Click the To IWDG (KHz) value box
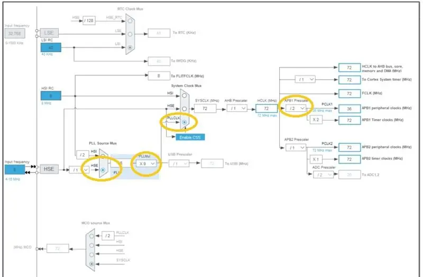The width and height of the screenshot is (423, 277). [x=159, y=61]
